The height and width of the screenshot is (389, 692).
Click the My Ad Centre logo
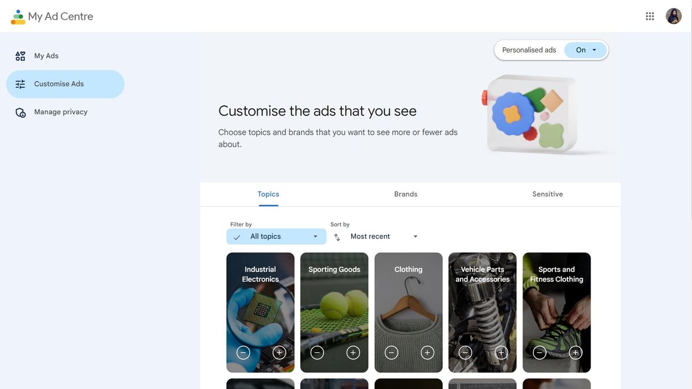point(18,17)
